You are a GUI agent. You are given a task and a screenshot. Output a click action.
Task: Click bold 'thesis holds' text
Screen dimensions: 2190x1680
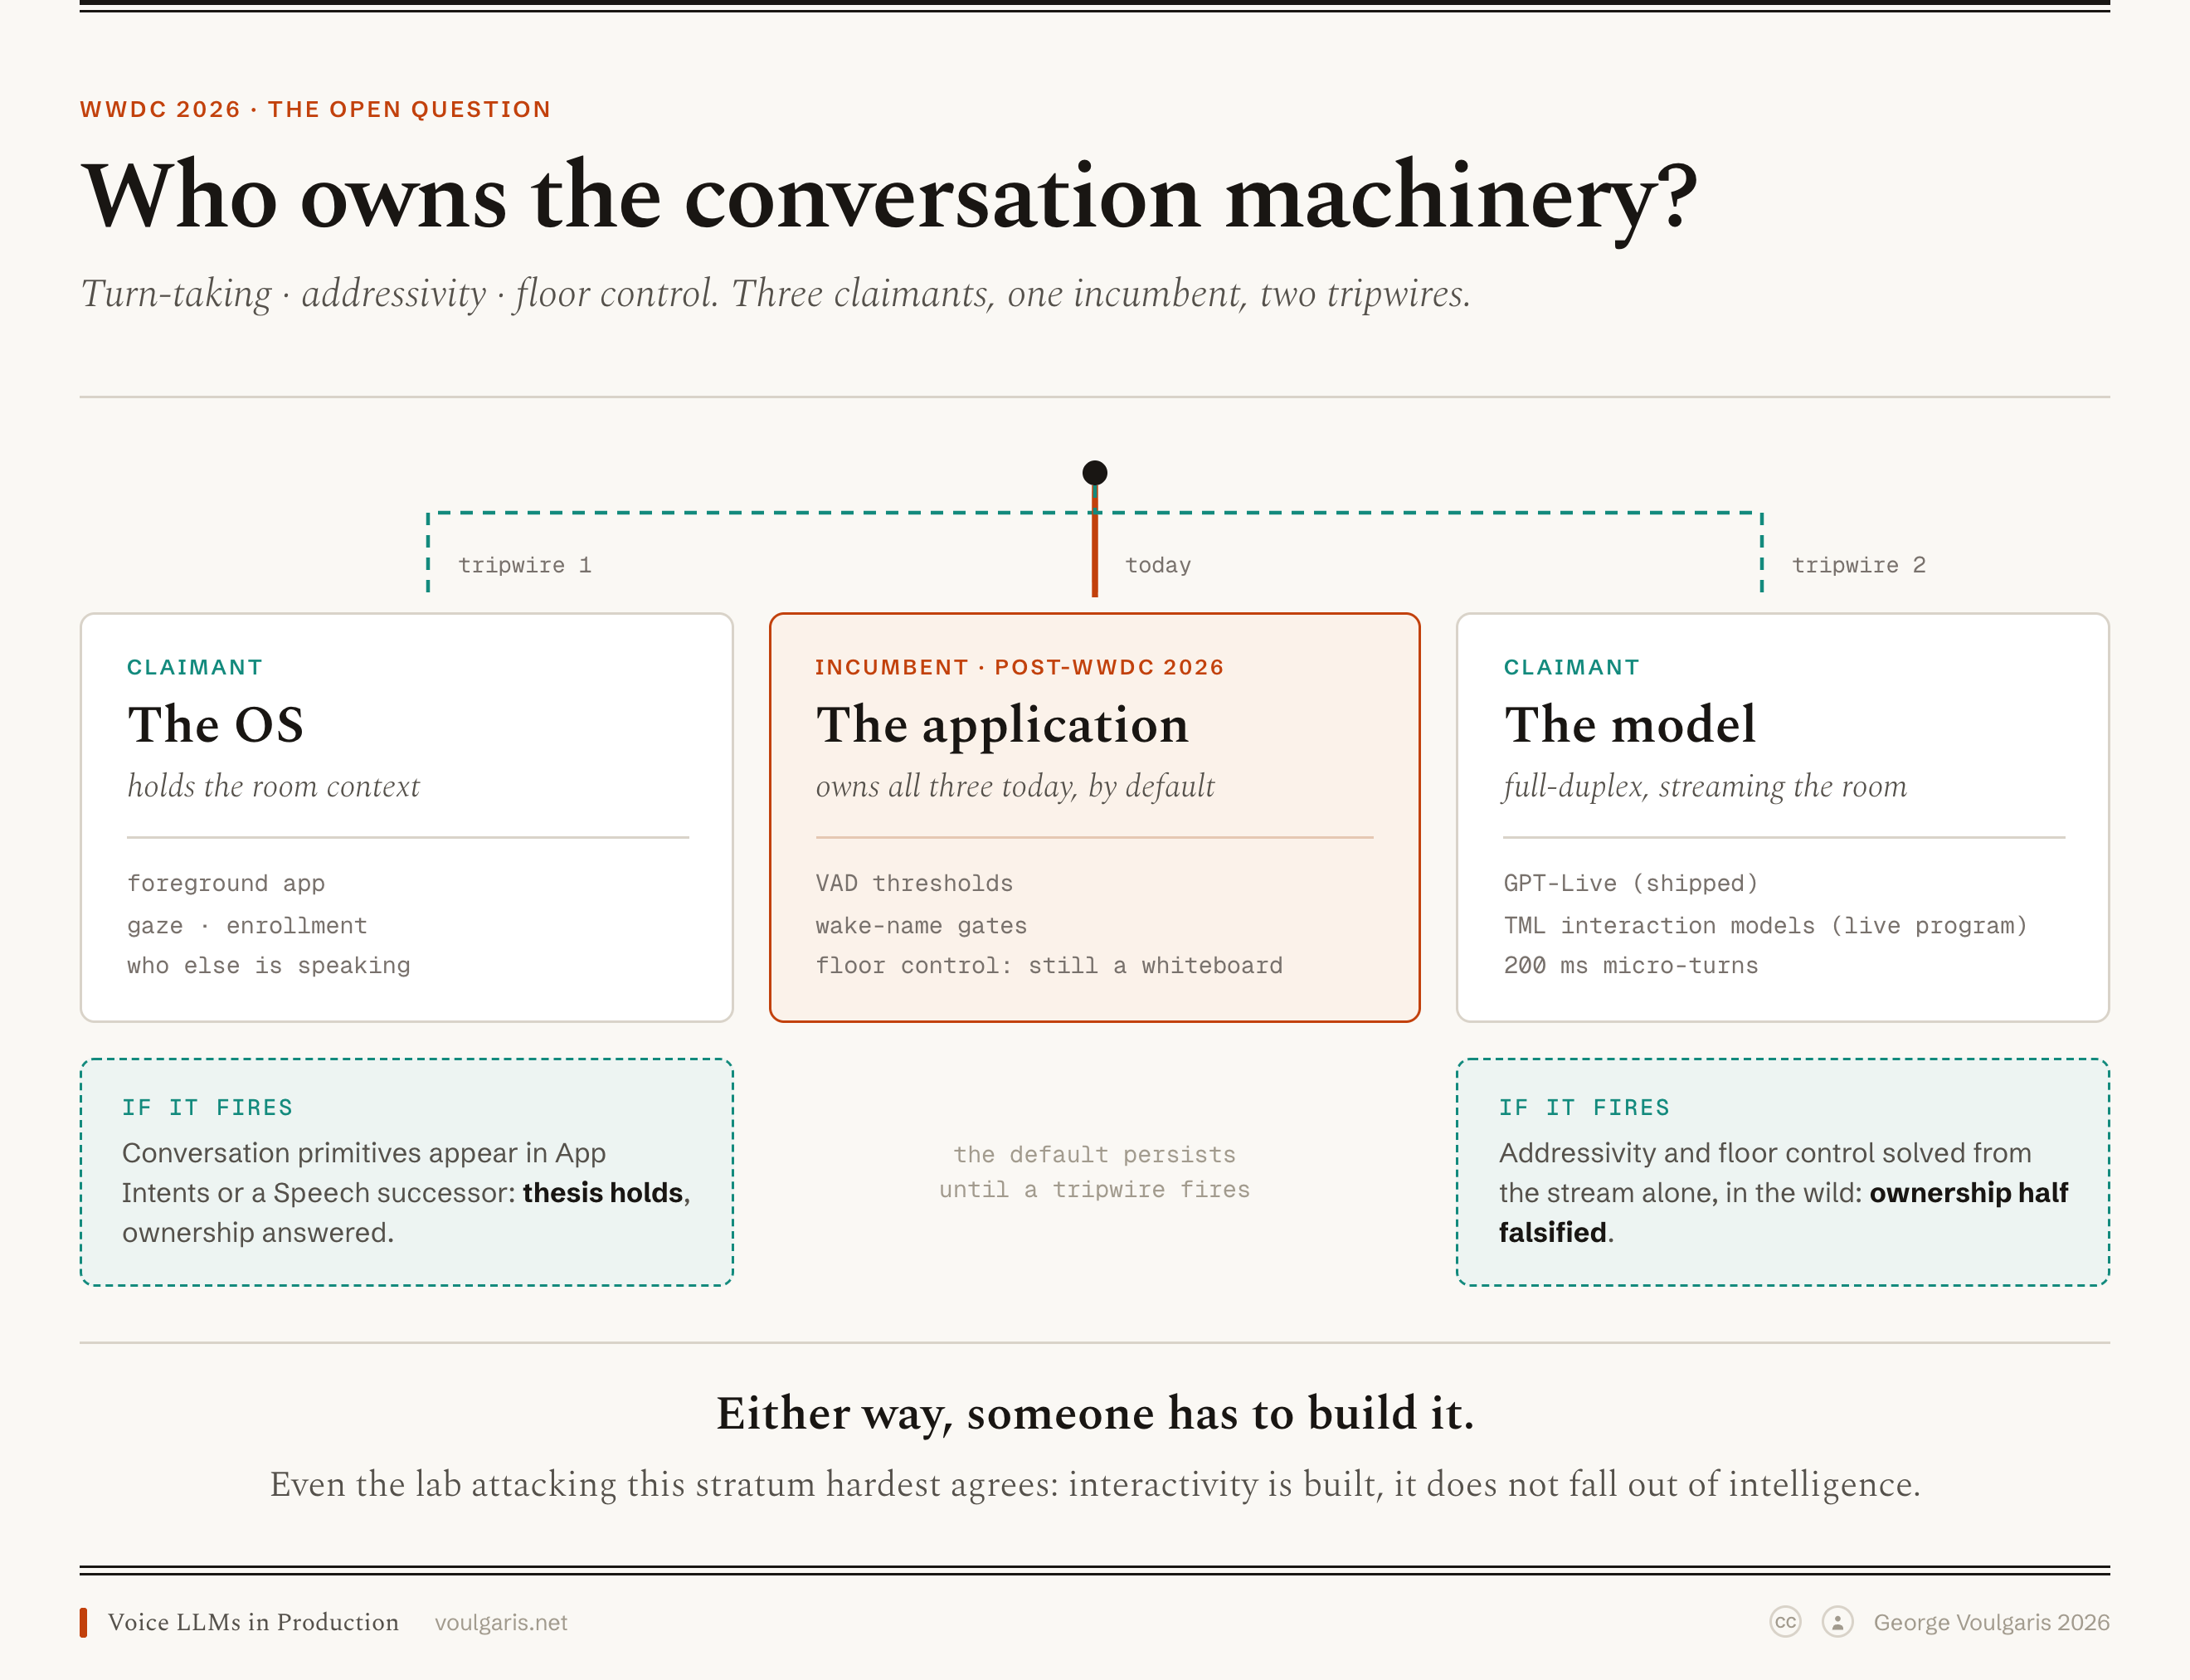(x=603, y=1192)
